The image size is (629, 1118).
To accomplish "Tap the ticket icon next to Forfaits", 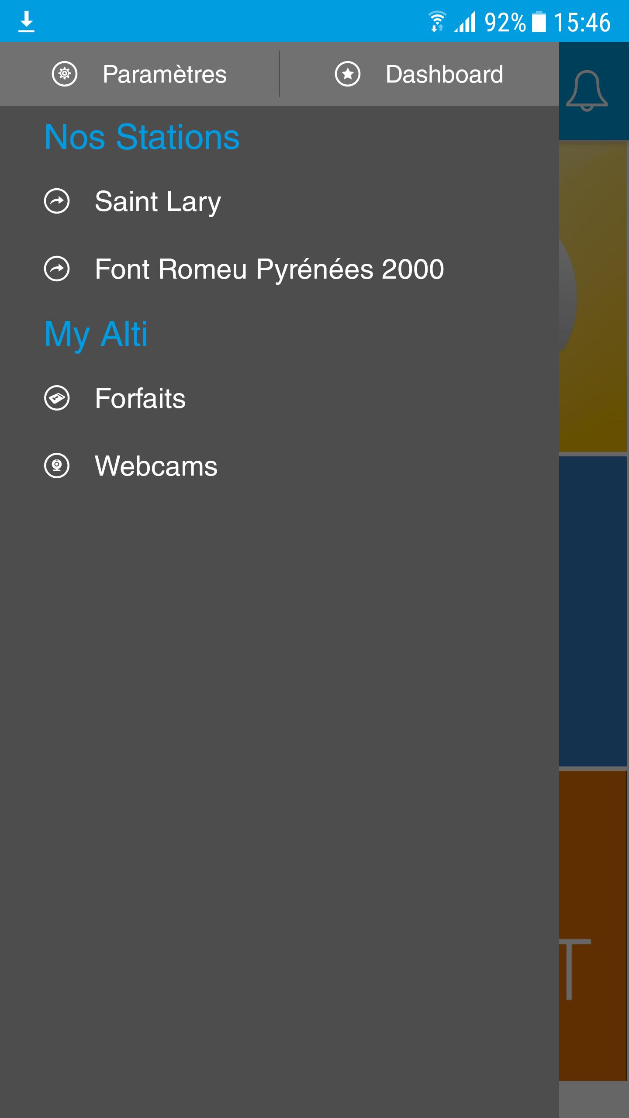I will [x=57, y=398].
